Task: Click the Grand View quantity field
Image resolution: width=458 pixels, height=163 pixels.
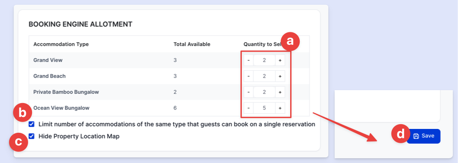Action: (x=264, y=60)
